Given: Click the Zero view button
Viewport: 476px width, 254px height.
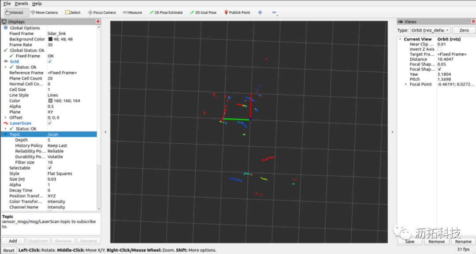Looking at the screenshot, I should click(x=464, y=30).
